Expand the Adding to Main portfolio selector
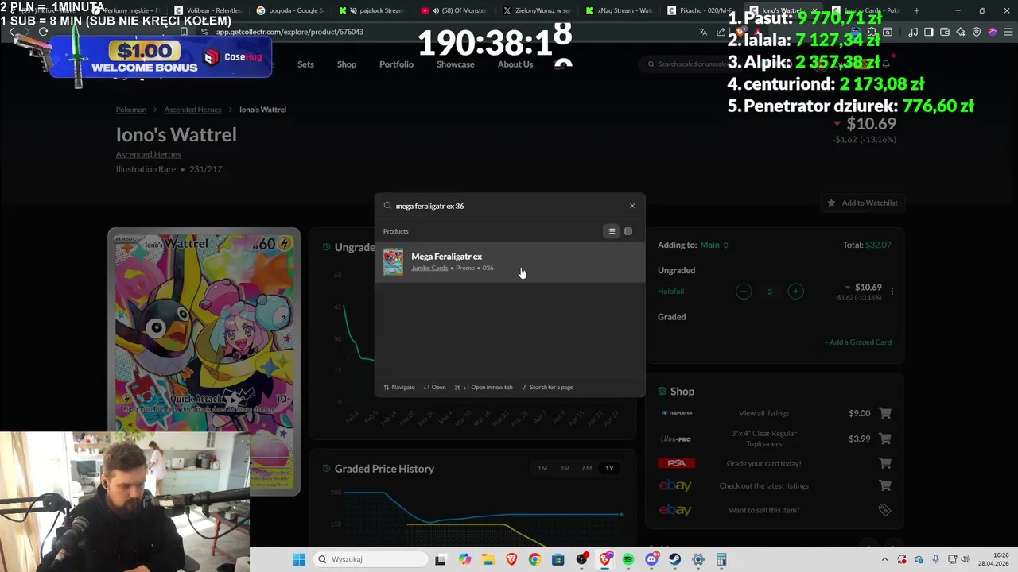Viewport: 1018px width, 572px height. click(x=714, y=245)
